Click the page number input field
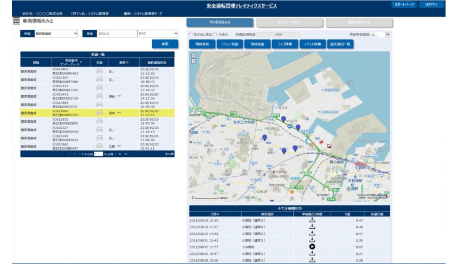This screenshot has height=264, width=458. tap(99, 154)
